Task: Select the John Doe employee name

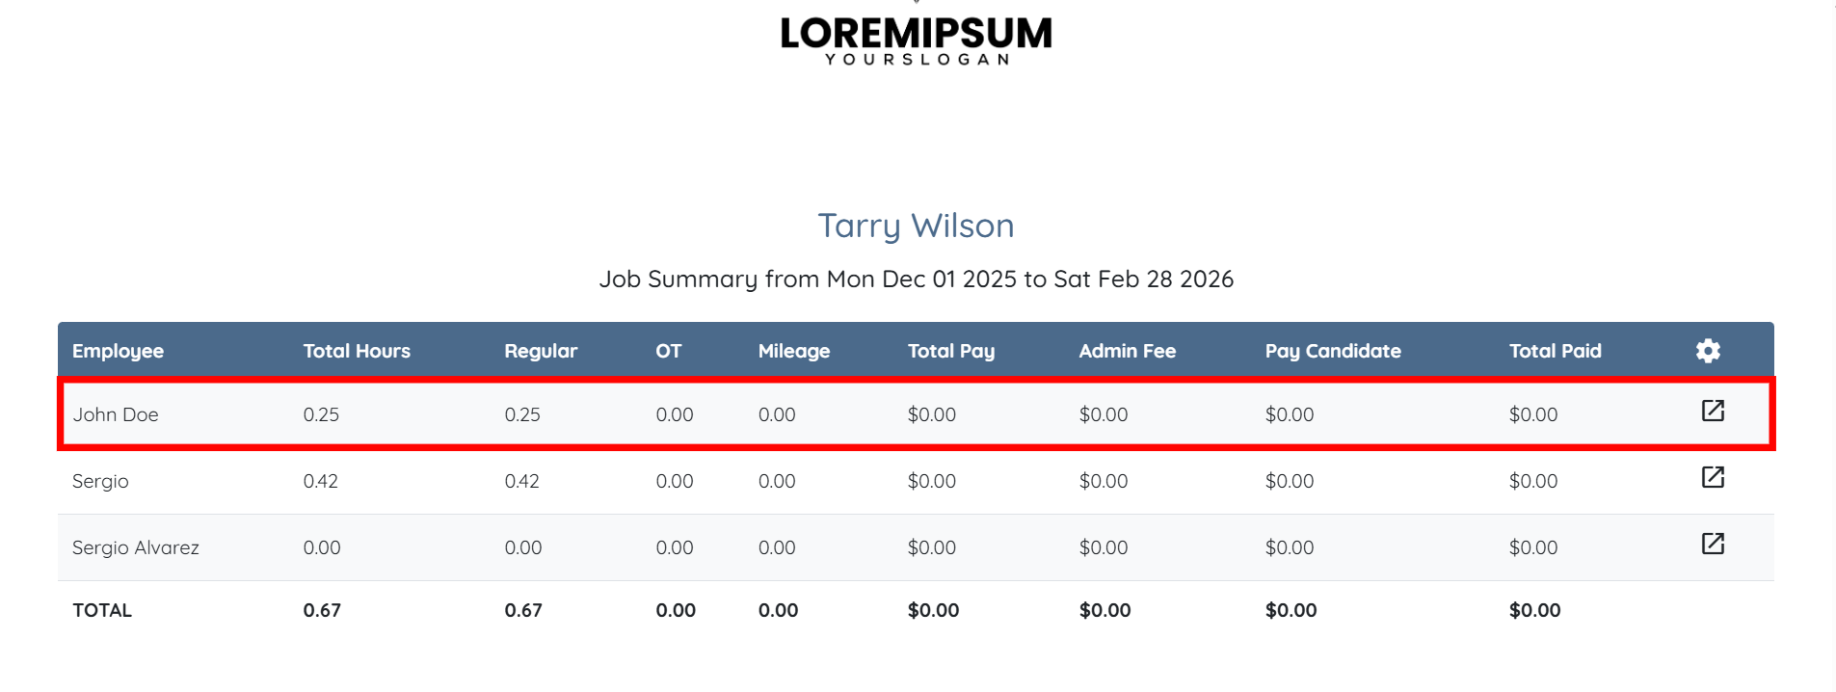Action: 116,414
